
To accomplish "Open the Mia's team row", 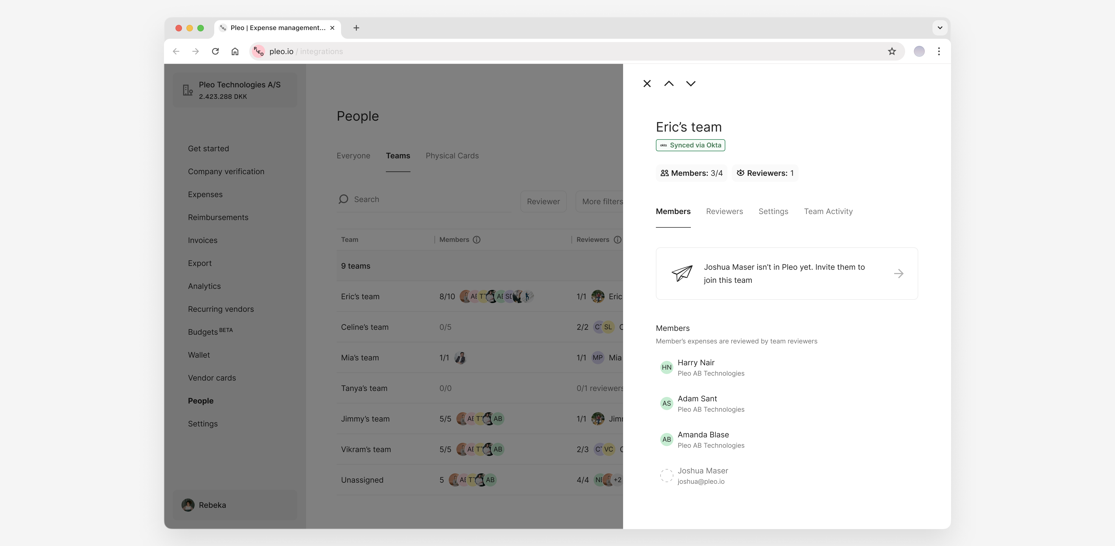I will [x=480, y=358].
